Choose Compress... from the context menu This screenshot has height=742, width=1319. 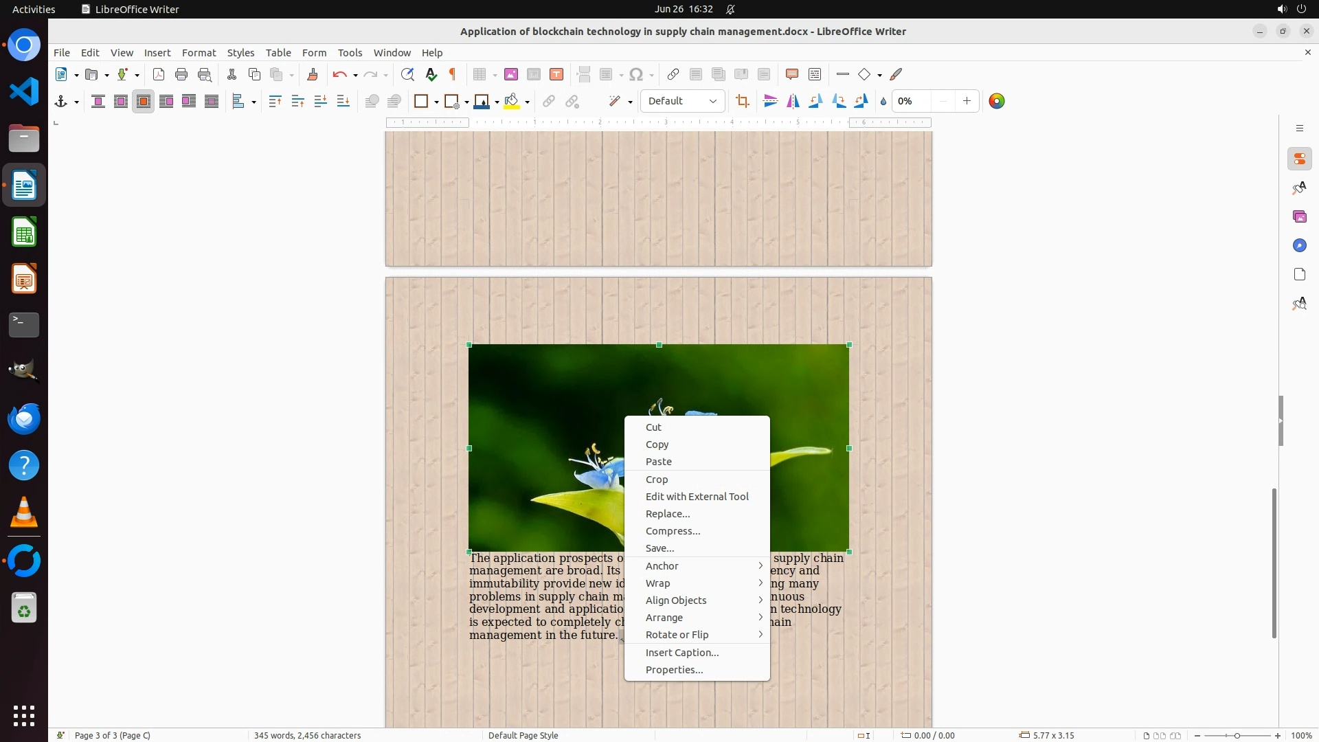click(x=673, y=531)
